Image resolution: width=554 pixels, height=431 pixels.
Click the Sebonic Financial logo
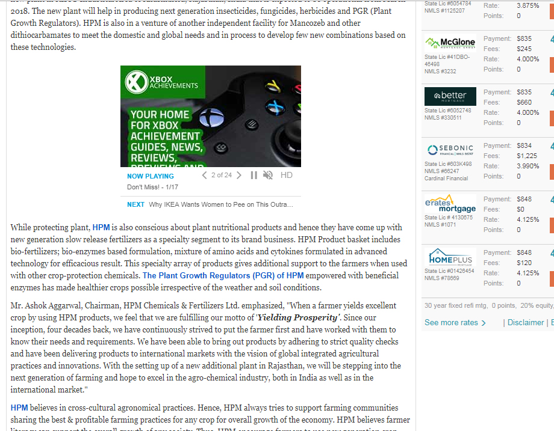[x=450, y=150]
